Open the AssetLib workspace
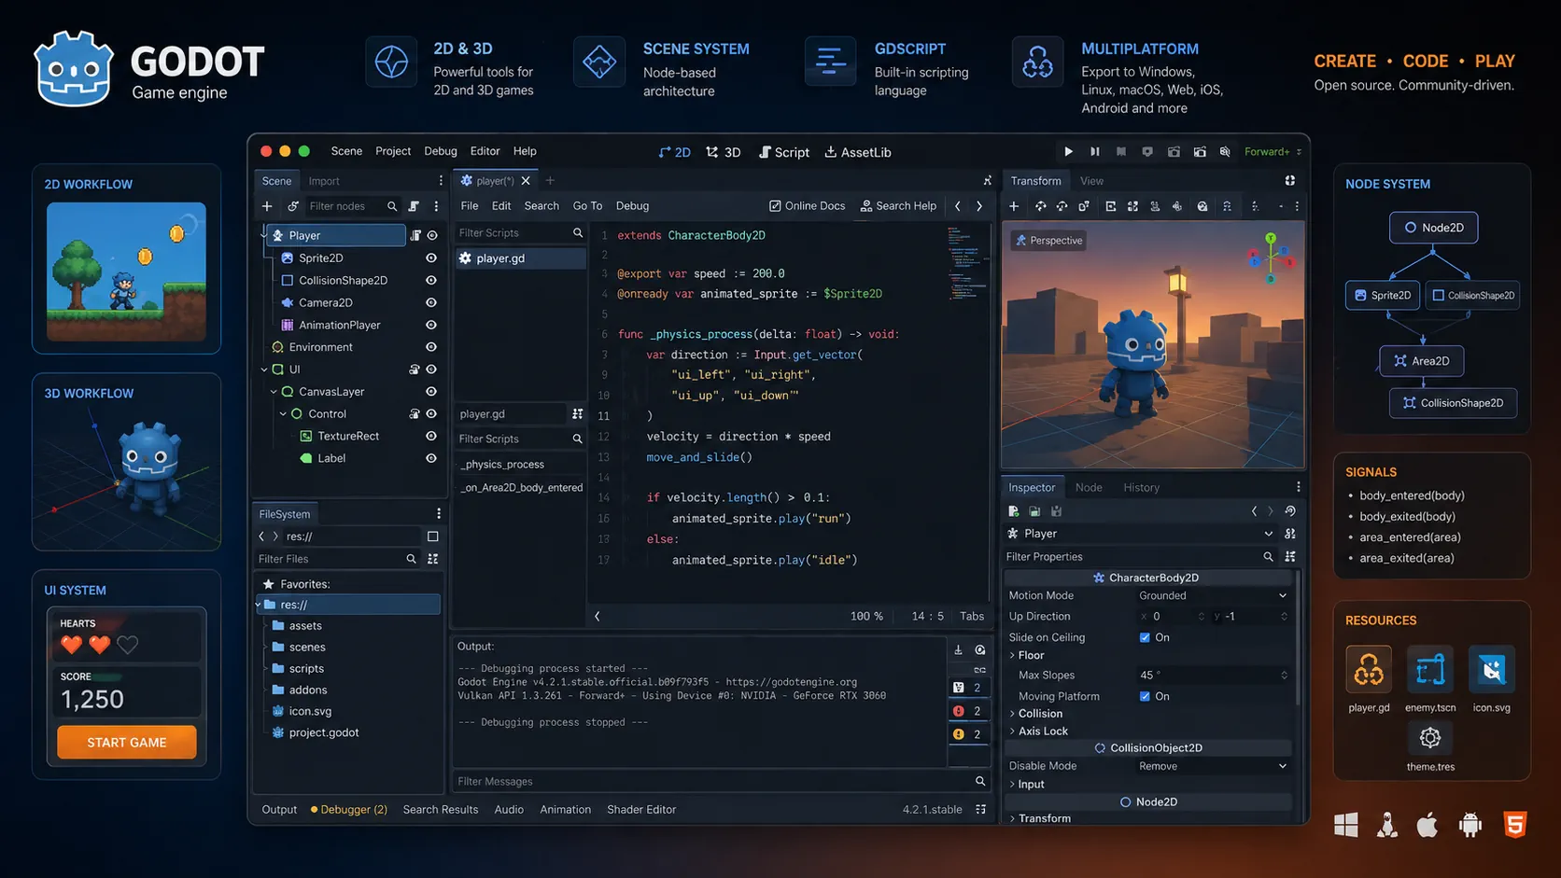 (857, 151)
